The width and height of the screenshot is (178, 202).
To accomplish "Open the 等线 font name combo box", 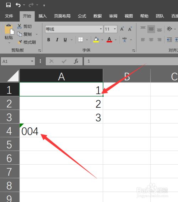I will [74, 29].
